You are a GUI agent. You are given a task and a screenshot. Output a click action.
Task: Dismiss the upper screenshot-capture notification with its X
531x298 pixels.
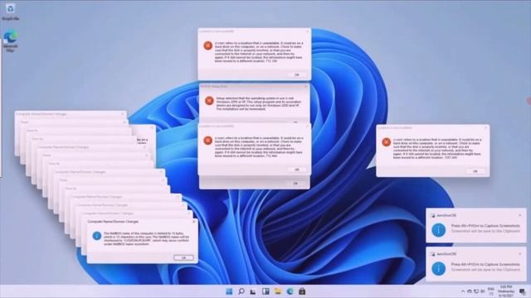point(520,215)
